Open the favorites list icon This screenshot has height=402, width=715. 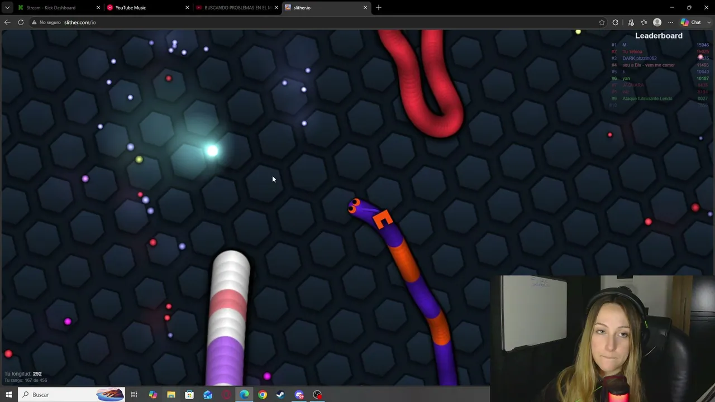coord(644,22)
